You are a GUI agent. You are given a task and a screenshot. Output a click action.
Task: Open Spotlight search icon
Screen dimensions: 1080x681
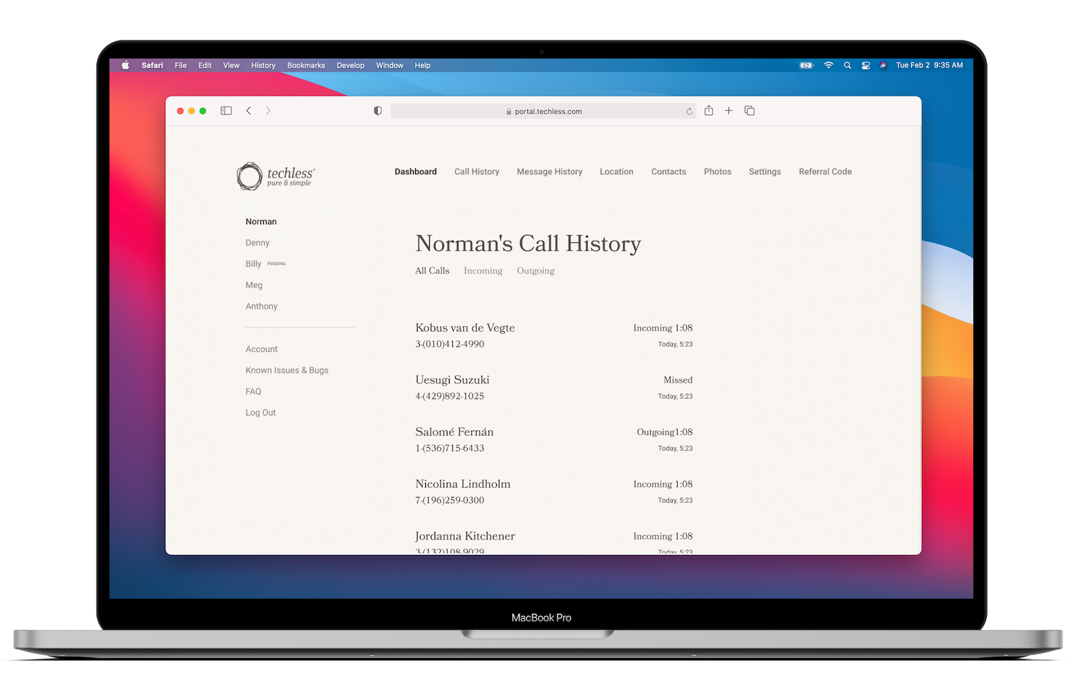pos(847,65)
